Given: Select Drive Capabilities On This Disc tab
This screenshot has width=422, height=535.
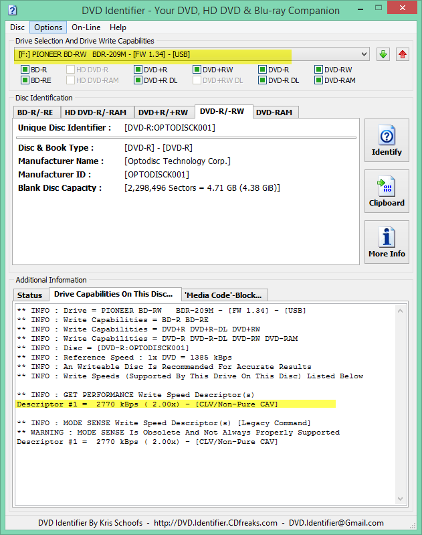Looking at the screenshot, I should (x=114, y=294).
